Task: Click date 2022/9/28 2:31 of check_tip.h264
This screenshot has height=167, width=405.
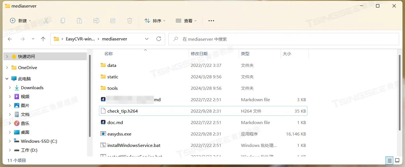Action: [x=206, y=111]
